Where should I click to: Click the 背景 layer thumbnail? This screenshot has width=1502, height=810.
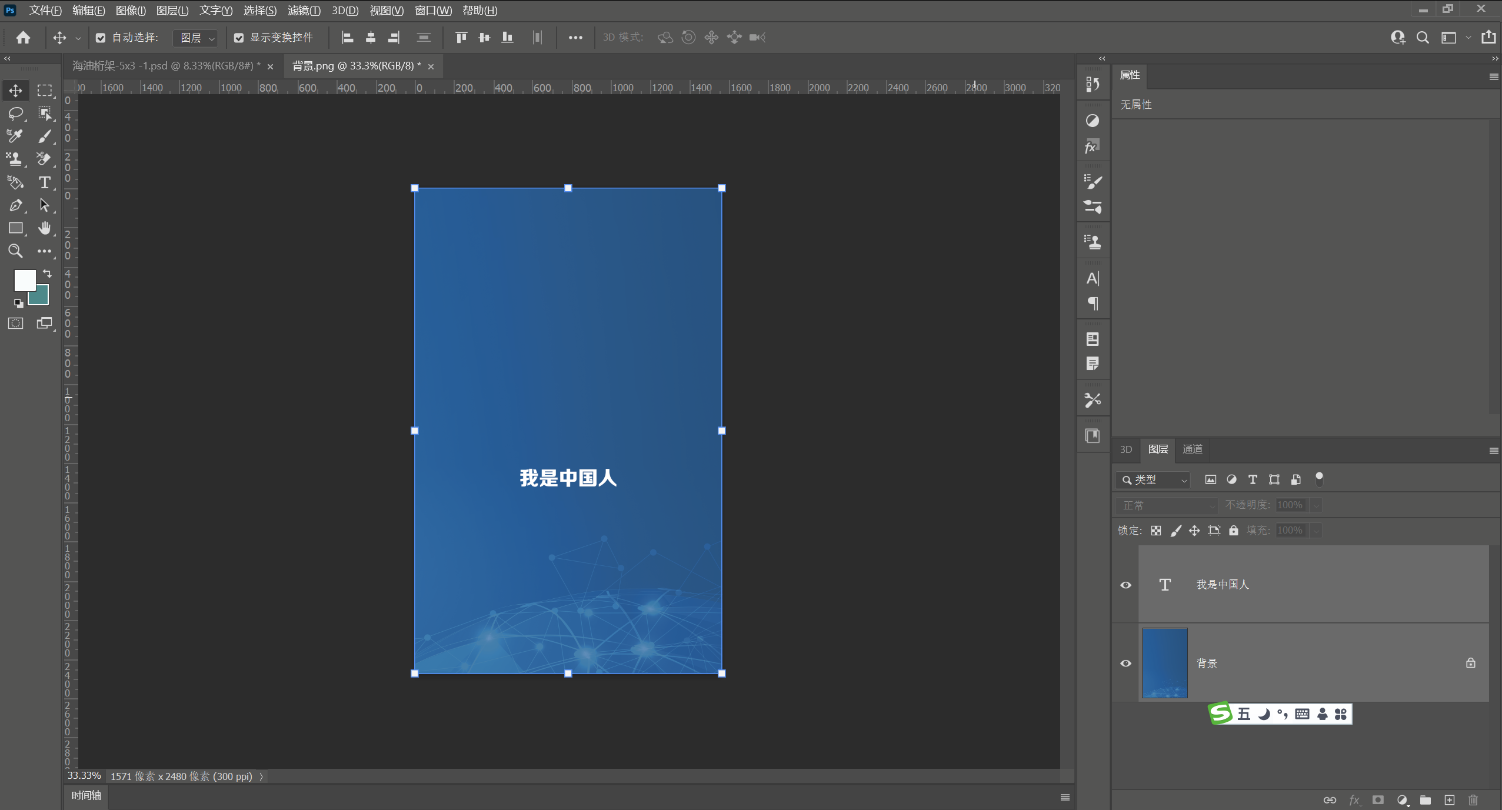1164,663
